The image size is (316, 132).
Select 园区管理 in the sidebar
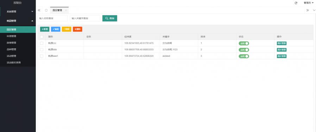pos(18,29)
